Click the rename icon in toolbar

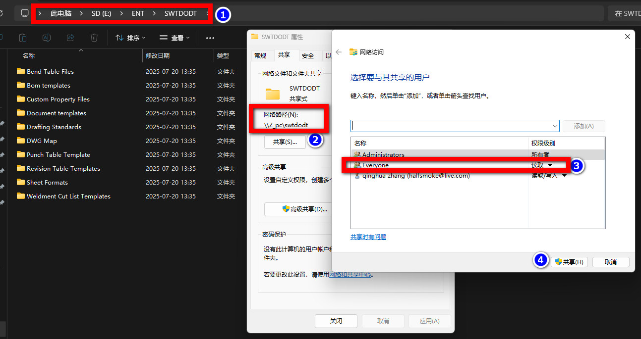point(47,38)
